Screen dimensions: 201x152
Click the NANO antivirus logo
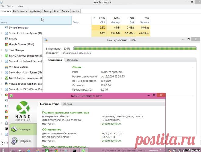(23, 111)
